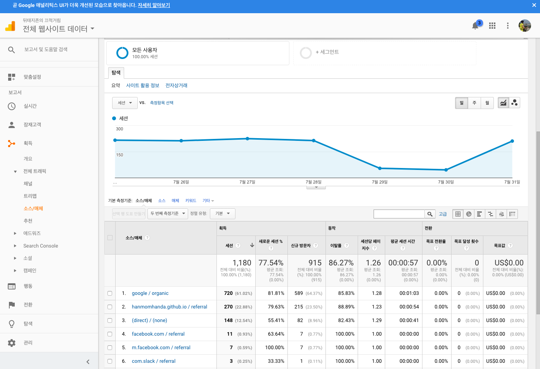Open 두 번째 측정기준 dropdown
This screenshot has height=369, width=540.
pos(168,214)
